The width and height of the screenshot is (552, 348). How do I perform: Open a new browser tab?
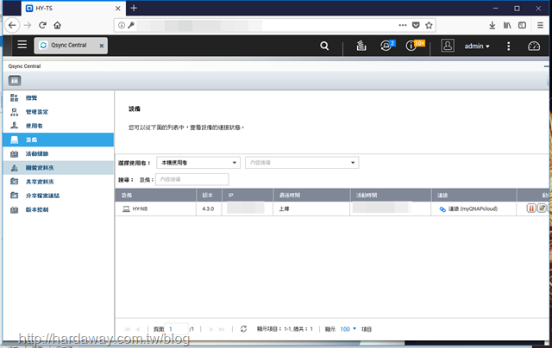(x=134, y=8)
